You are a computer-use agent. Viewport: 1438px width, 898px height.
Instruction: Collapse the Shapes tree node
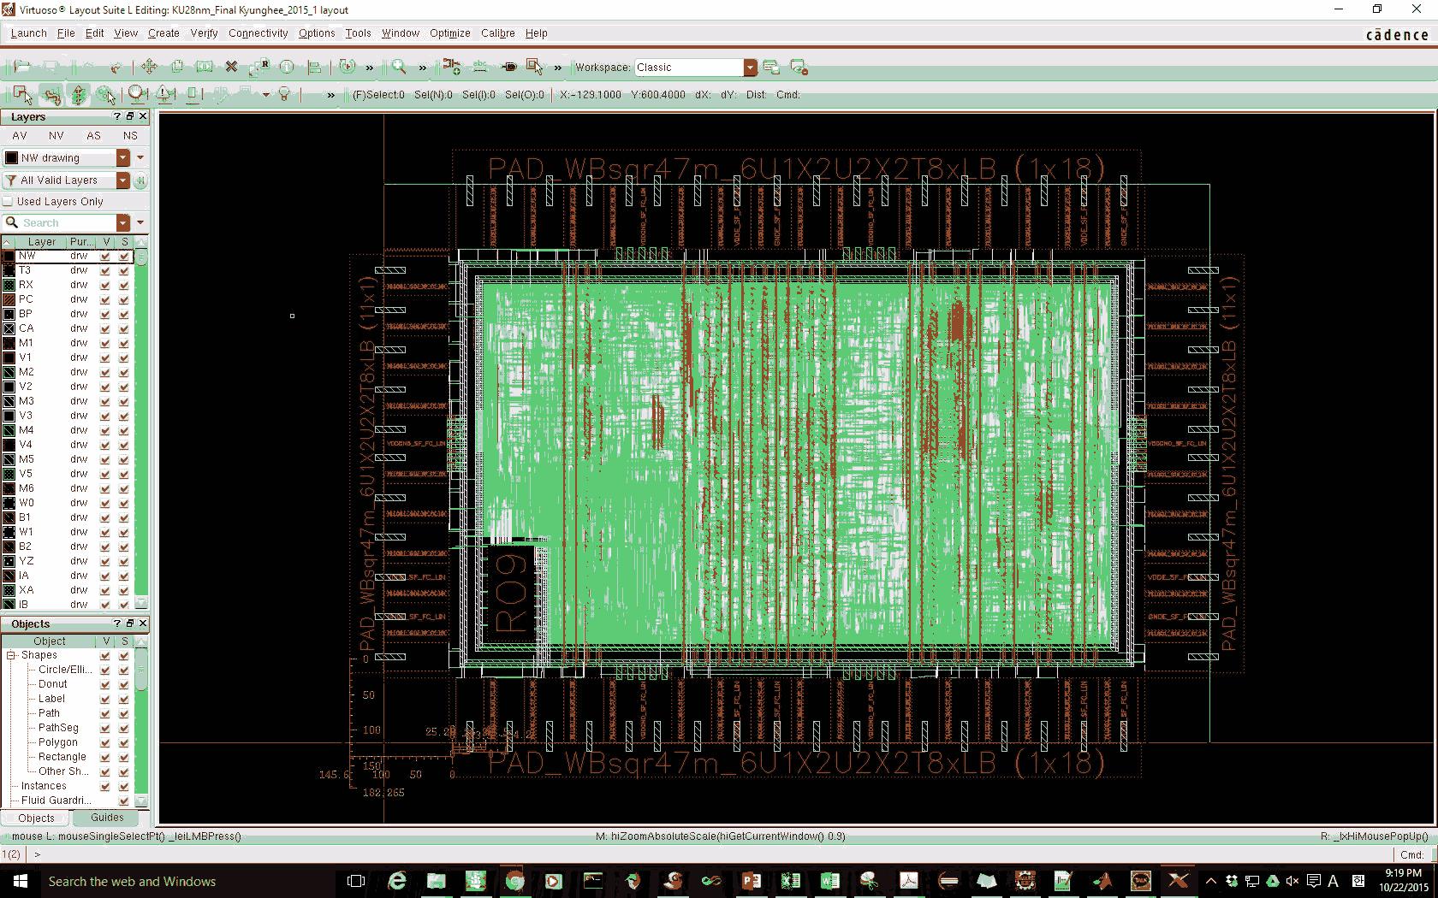[12, 655]
